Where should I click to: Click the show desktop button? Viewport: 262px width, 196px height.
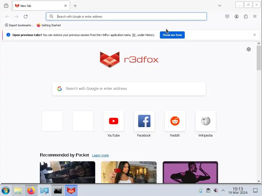(255, 190)
